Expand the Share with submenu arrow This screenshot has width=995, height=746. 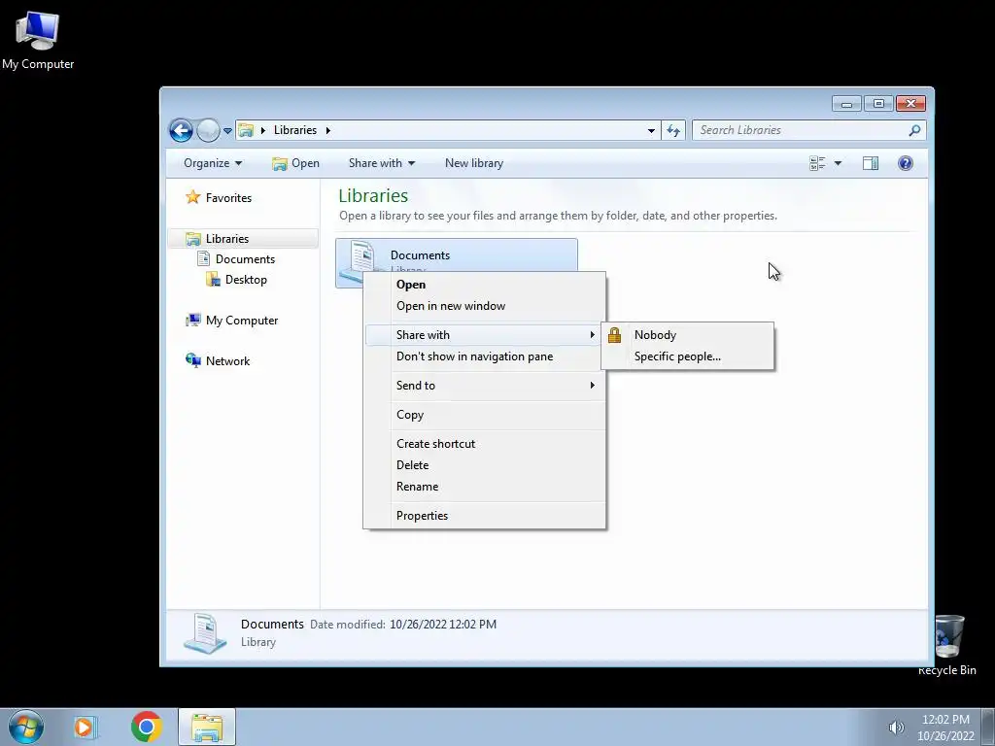(592, 335)
